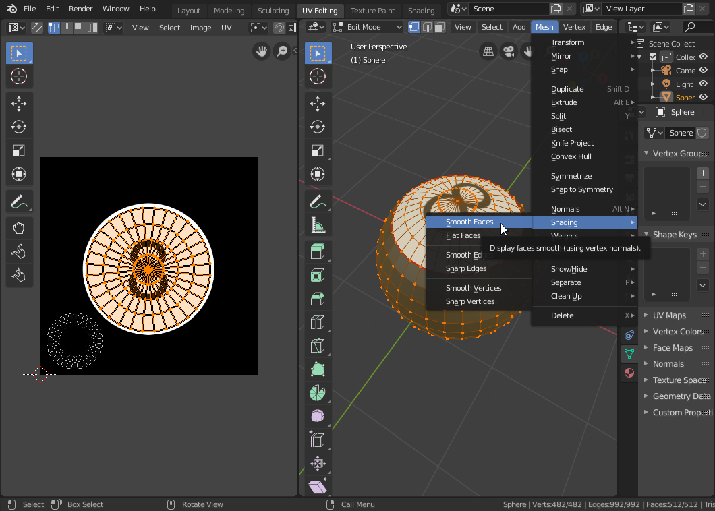
Task: Switch to the Modeling workspace tab
Action: 229,11
